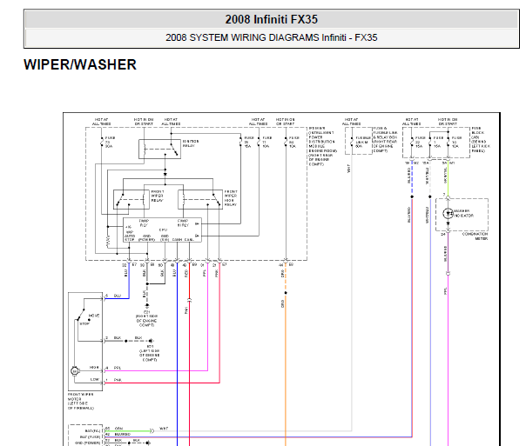Image resolution: width=526 pixels, height=446 pixels.
Task: Click the "PPL" label at motor pin 4
Action: point(118,368)
